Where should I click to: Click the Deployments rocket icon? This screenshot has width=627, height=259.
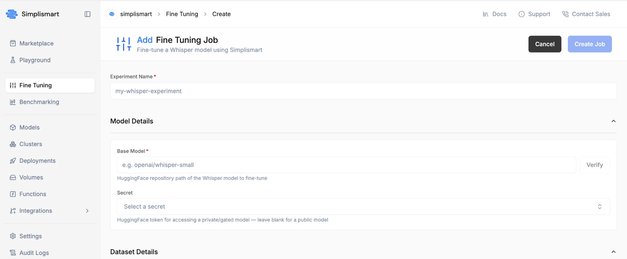13,161
